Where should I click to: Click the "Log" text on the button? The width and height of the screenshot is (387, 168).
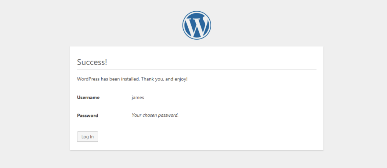click(x=85, y=137)
